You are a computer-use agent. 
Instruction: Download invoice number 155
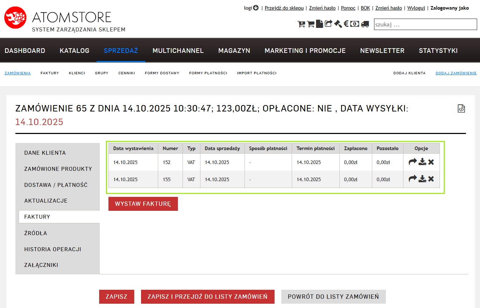coord(422,179)
